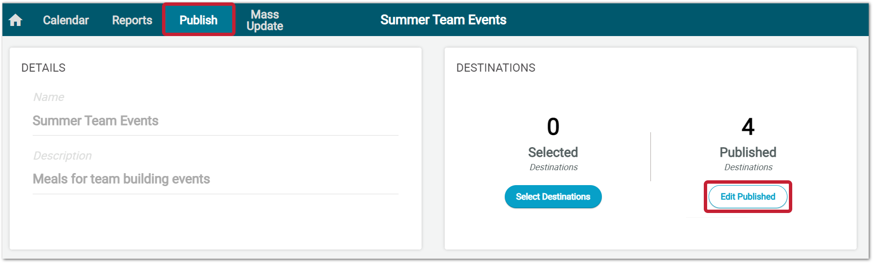
Task: Open the Calendar tab
Action: click(x=66, y=20)
